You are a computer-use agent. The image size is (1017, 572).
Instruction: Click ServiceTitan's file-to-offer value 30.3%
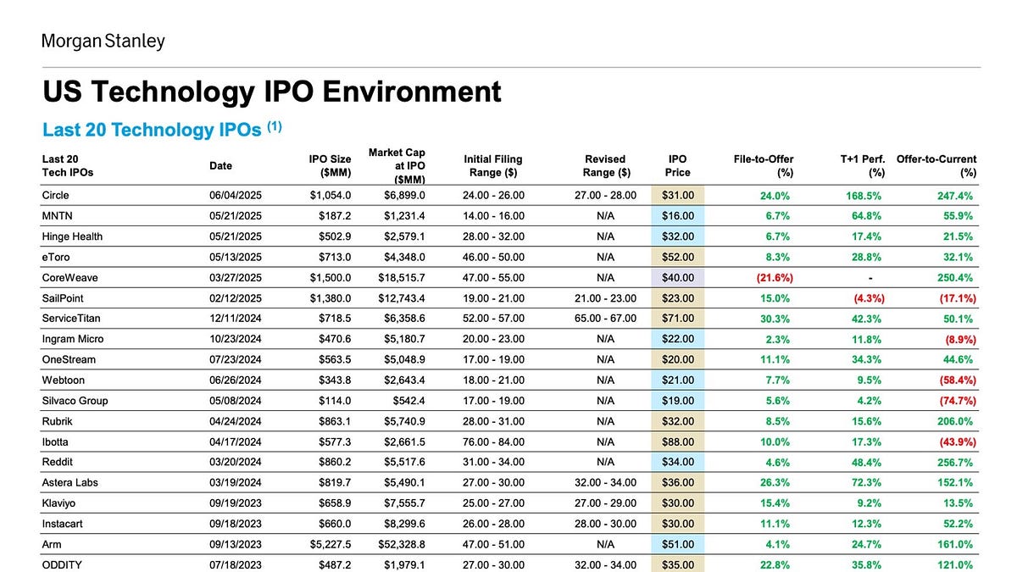click(775, 319)
